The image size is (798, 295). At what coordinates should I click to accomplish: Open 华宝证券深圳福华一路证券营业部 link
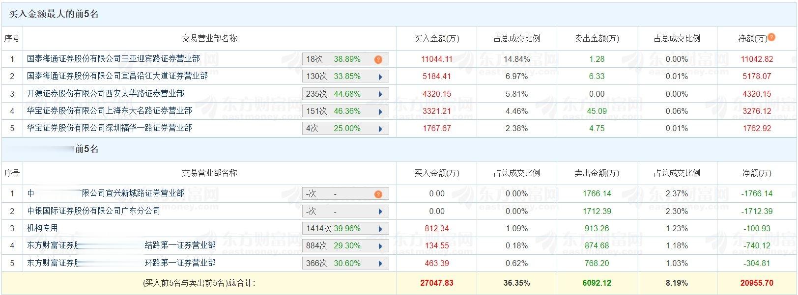click(110, 128)
